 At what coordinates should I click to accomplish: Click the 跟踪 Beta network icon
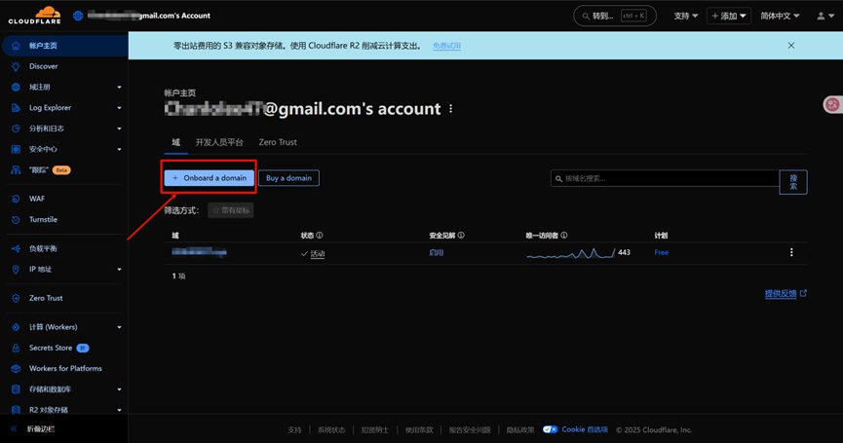coord(16,169)
